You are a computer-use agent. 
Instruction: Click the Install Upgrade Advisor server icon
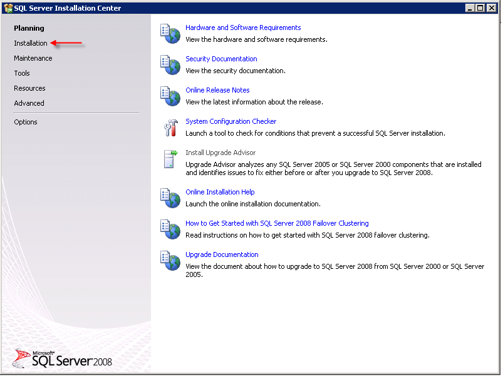pyautogui.click(x=170, y=159)
